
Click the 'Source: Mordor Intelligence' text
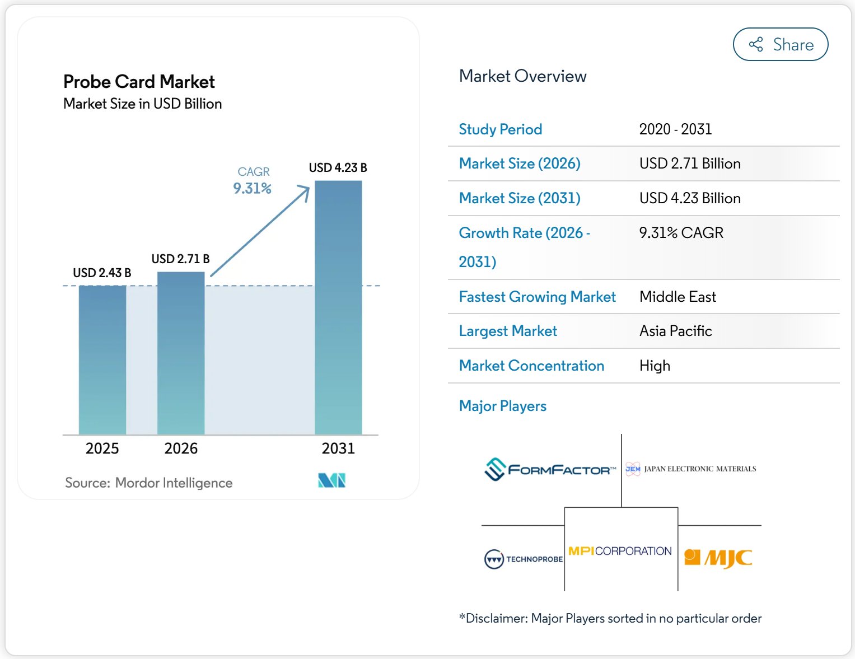[x=148, y=483]
